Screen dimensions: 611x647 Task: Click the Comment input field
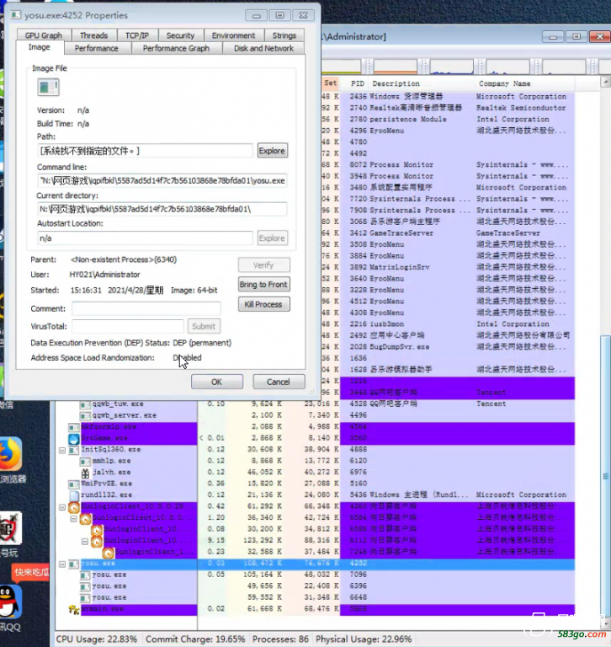pyautogui.click(x=146, y=308)
